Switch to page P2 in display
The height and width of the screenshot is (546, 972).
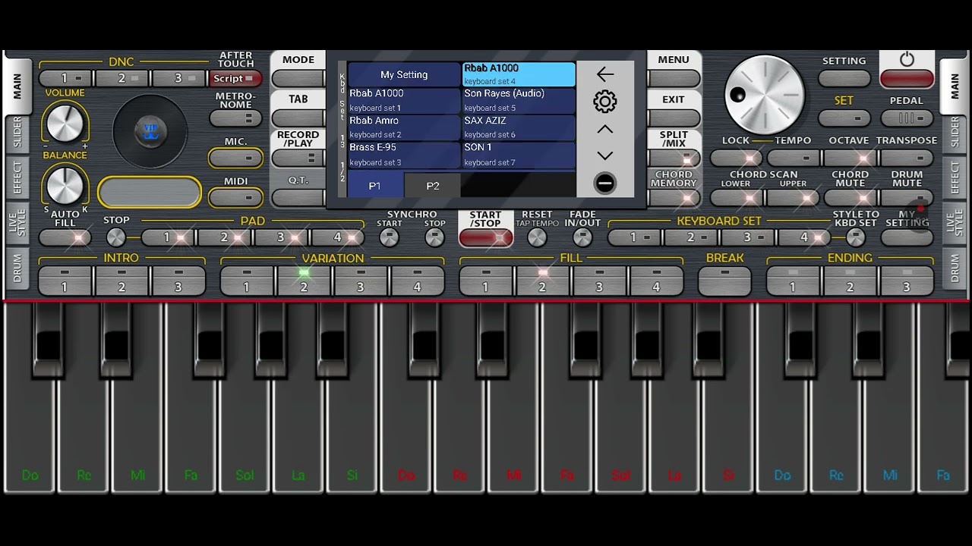click(433, 186)
